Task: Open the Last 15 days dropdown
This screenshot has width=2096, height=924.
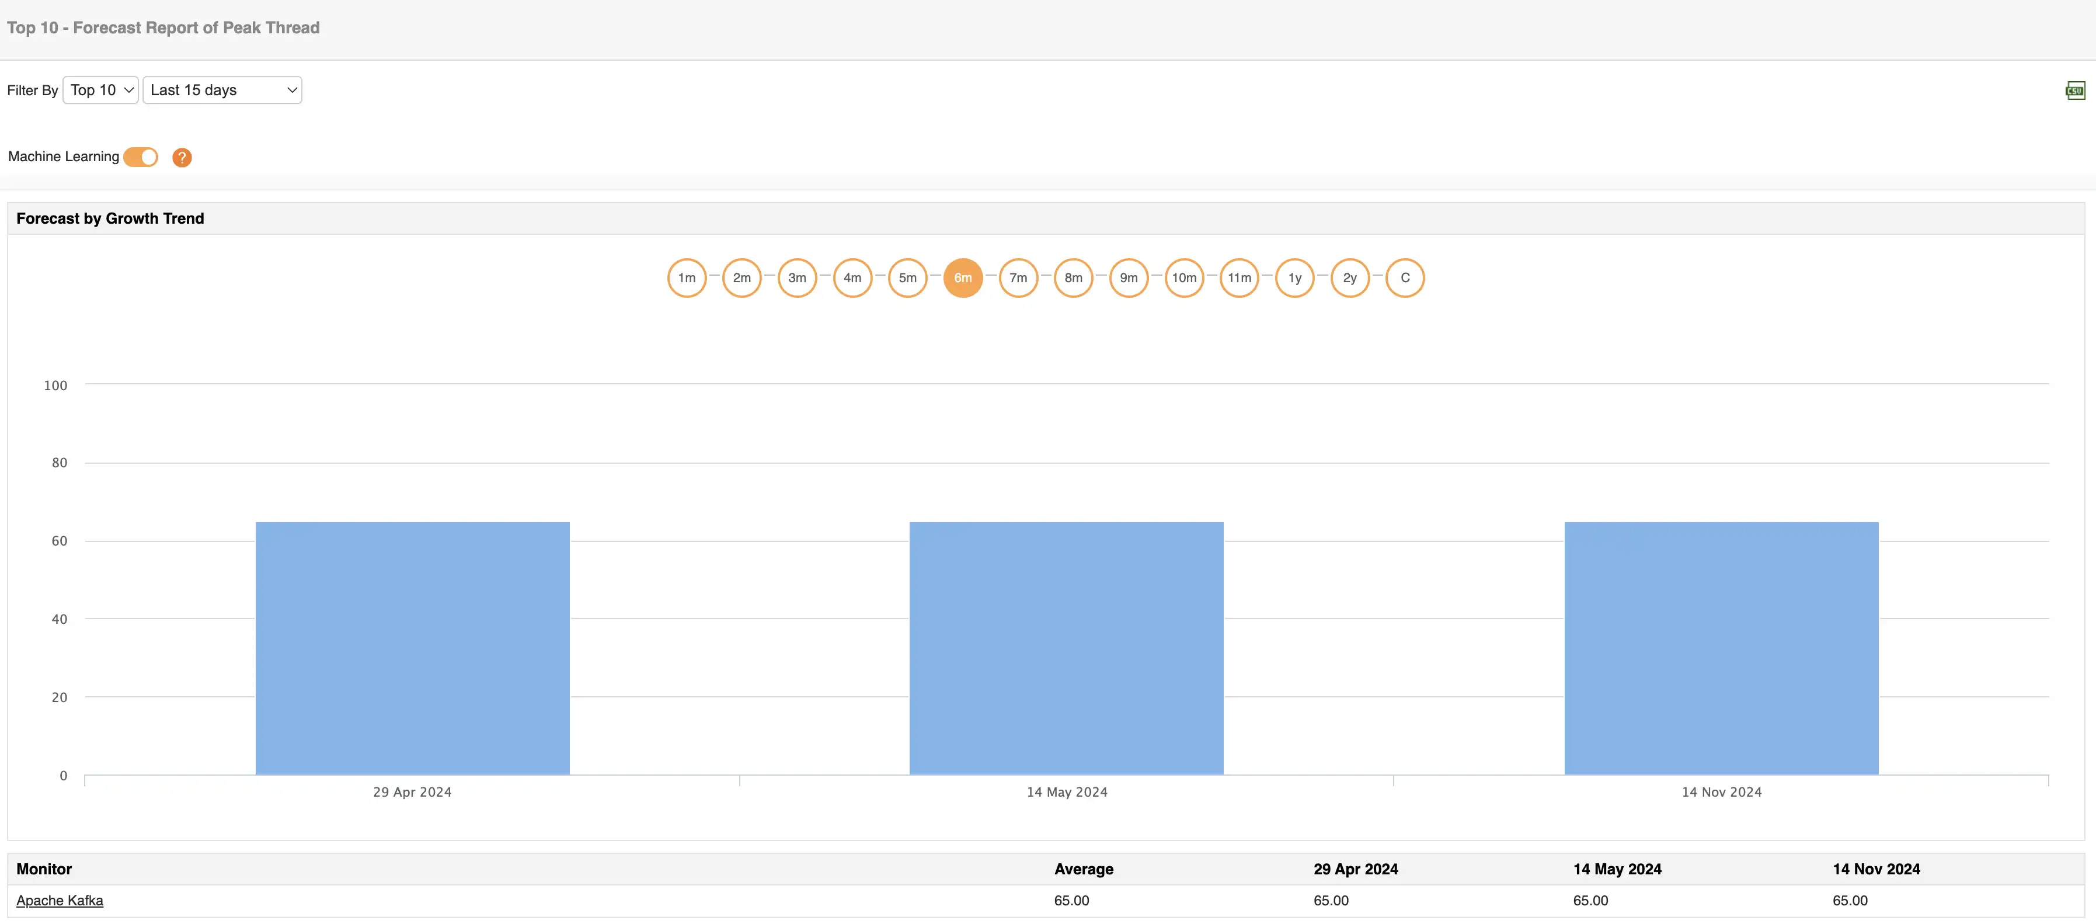Action: (x=221, y=89)
